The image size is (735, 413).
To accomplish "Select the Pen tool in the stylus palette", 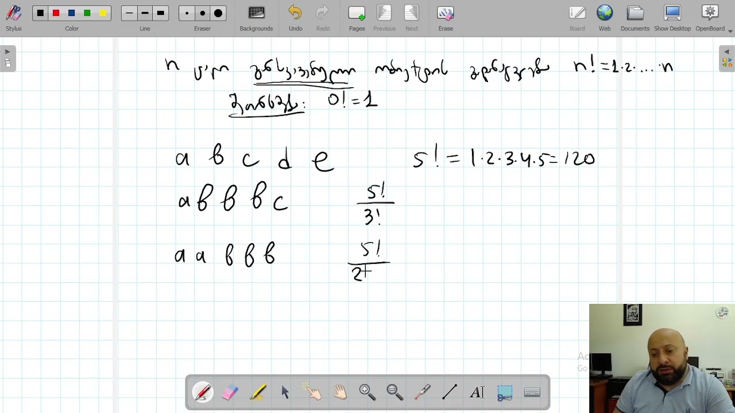I will tap(203, 392).
